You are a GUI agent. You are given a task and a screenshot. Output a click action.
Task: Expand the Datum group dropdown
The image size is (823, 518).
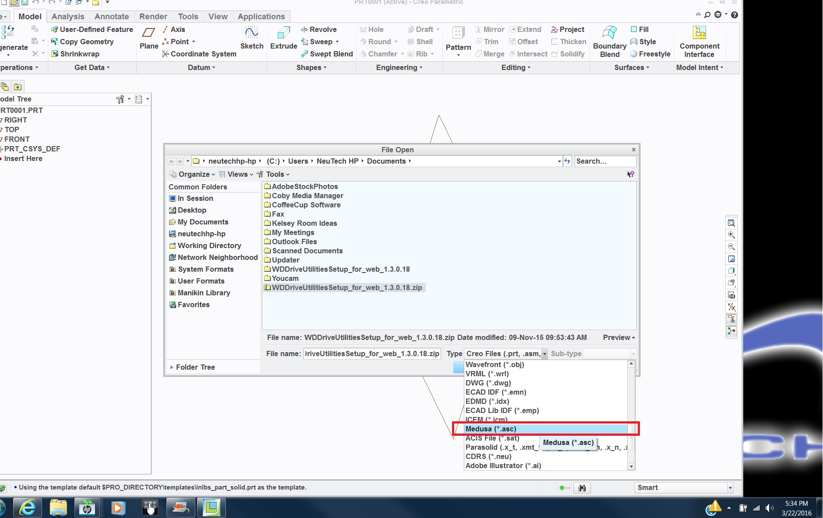click(x=201, y=67)
